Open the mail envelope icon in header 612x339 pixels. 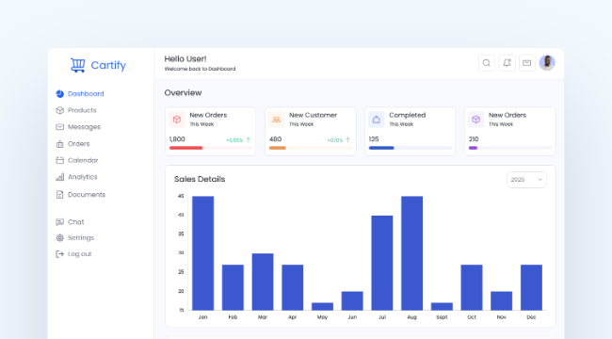[x=527, y=63]
